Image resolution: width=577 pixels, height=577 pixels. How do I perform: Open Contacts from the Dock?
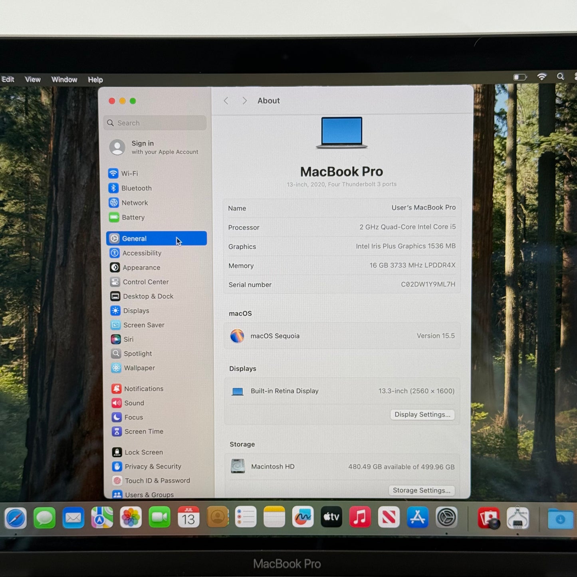tap(218, 517)
